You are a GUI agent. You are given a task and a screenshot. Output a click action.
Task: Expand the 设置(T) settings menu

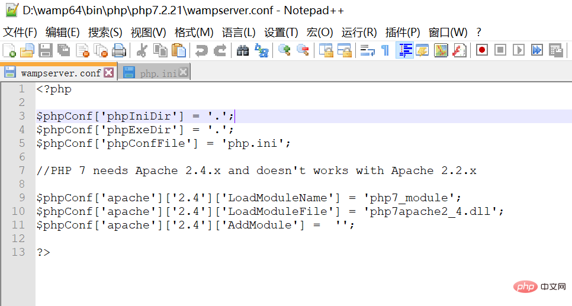(x=281, y=32)
